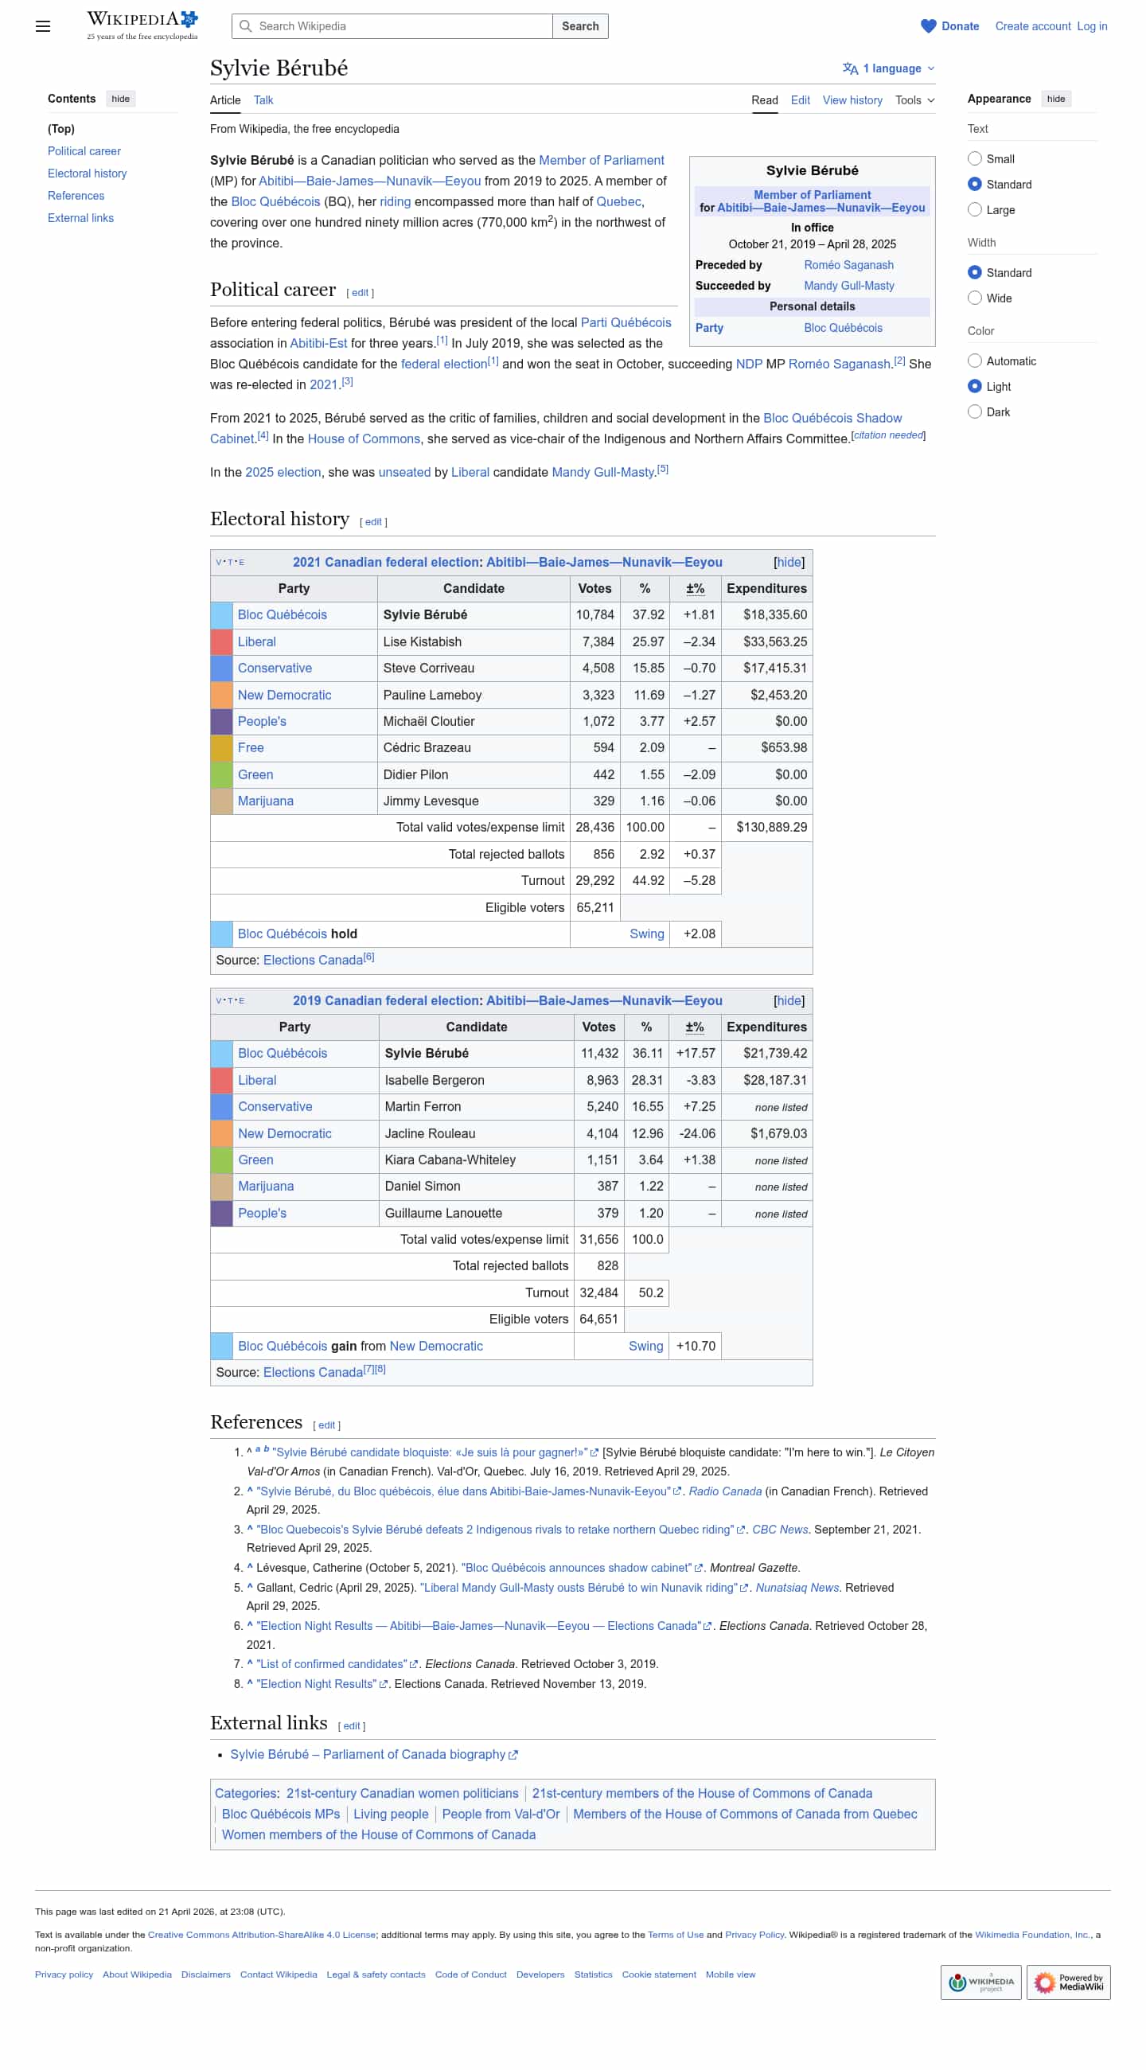Viewport: 1146px width, 2070px height.
Task: Open the Privacy policy footer link
Action: [64, 1975]
